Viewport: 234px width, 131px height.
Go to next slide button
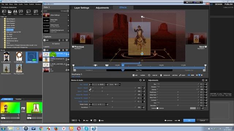[177, 120]
